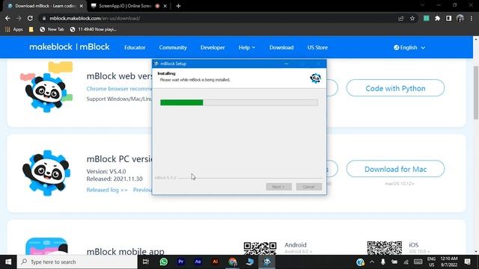479x269 pixels.
Task: Click the iOS QR code
Action: pos(384,247)
